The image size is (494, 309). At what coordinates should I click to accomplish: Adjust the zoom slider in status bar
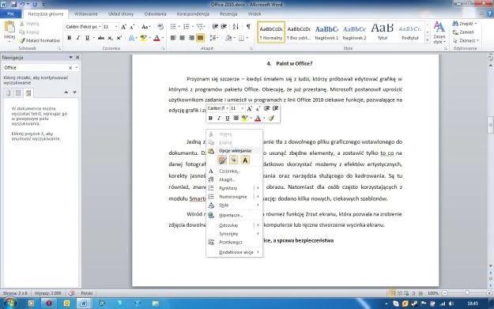467,293
